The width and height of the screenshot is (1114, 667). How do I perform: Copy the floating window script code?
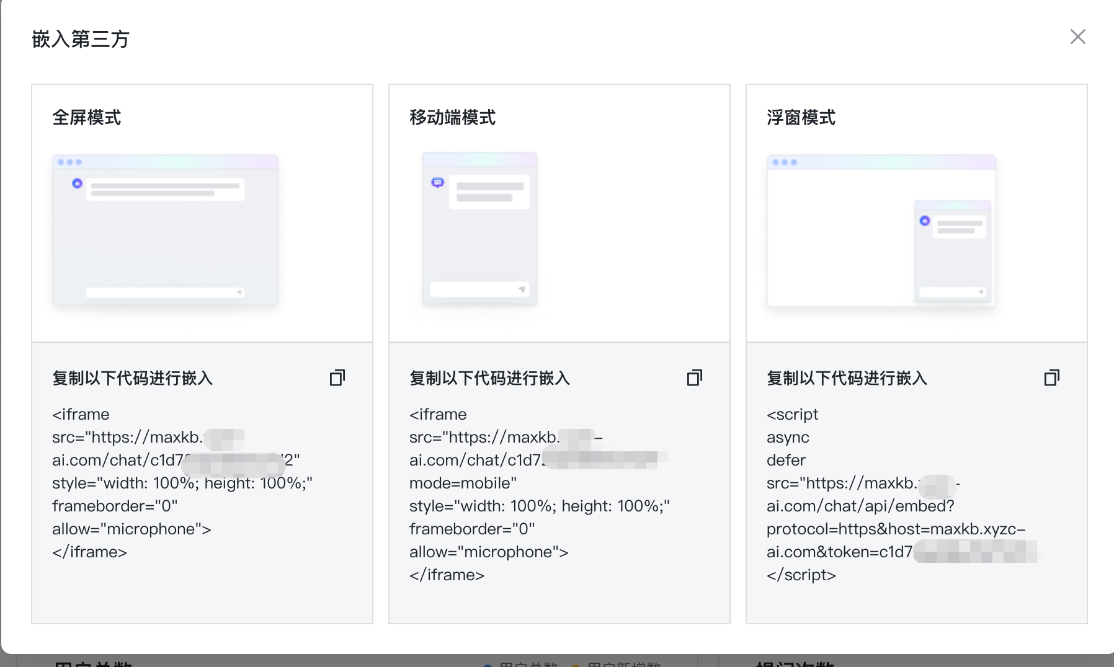coord(1052,378)
